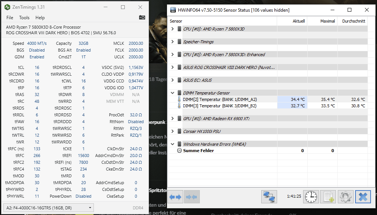The height and width of the screenshot is (215, 377).
Task: Click the DIMM[3] Temperatur thermometer icon
Action: [x=179, y=106]
